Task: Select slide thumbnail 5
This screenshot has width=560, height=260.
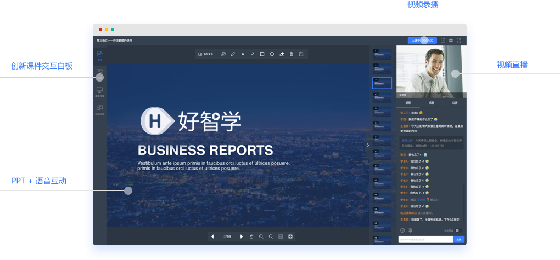Action: point(382,112)
